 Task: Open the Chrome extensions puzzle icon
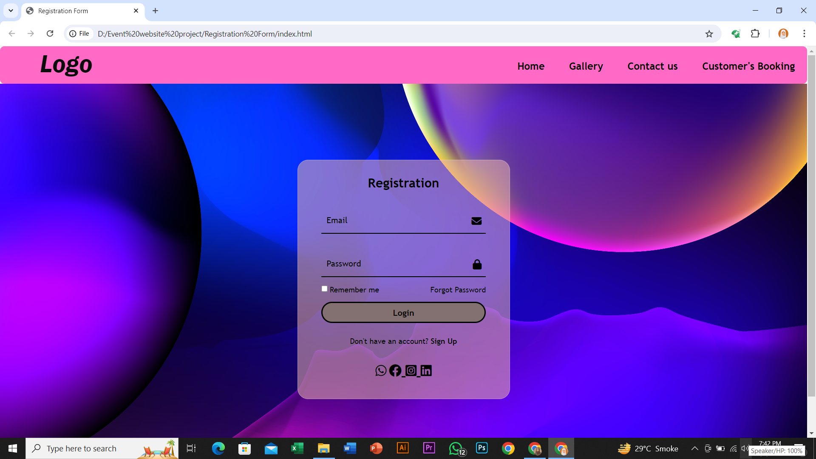(x=755, y=34)
